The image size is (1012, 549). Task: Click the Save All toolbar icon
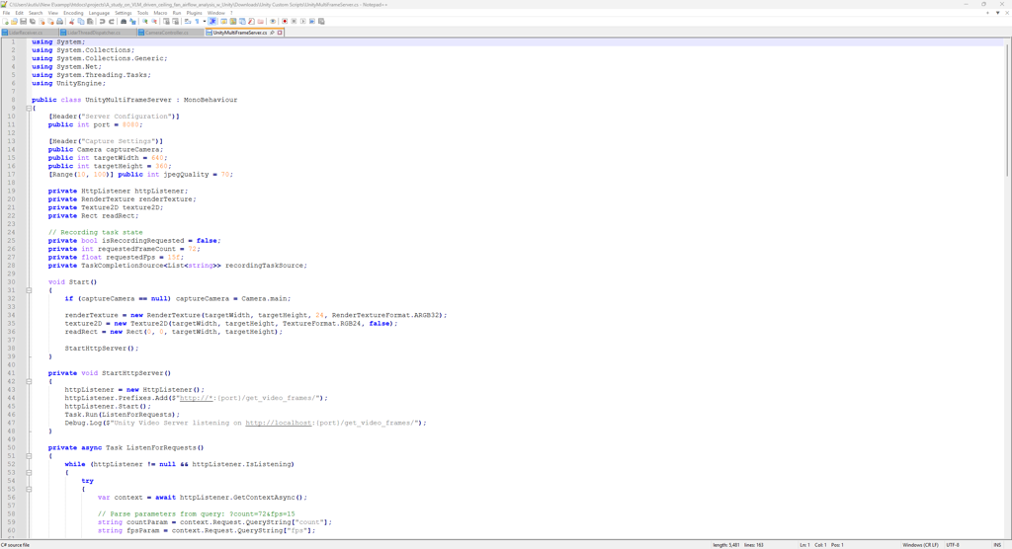(x=33, y=22)
